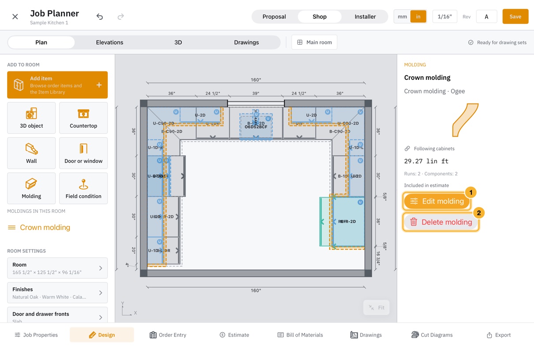Select the Plan tab
The height and width of the screenshot is (356, 534).
click(41, 42)
